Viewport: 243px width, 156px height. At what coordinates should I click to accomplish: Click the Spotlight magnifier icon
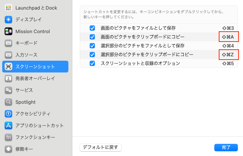[9, 102]
